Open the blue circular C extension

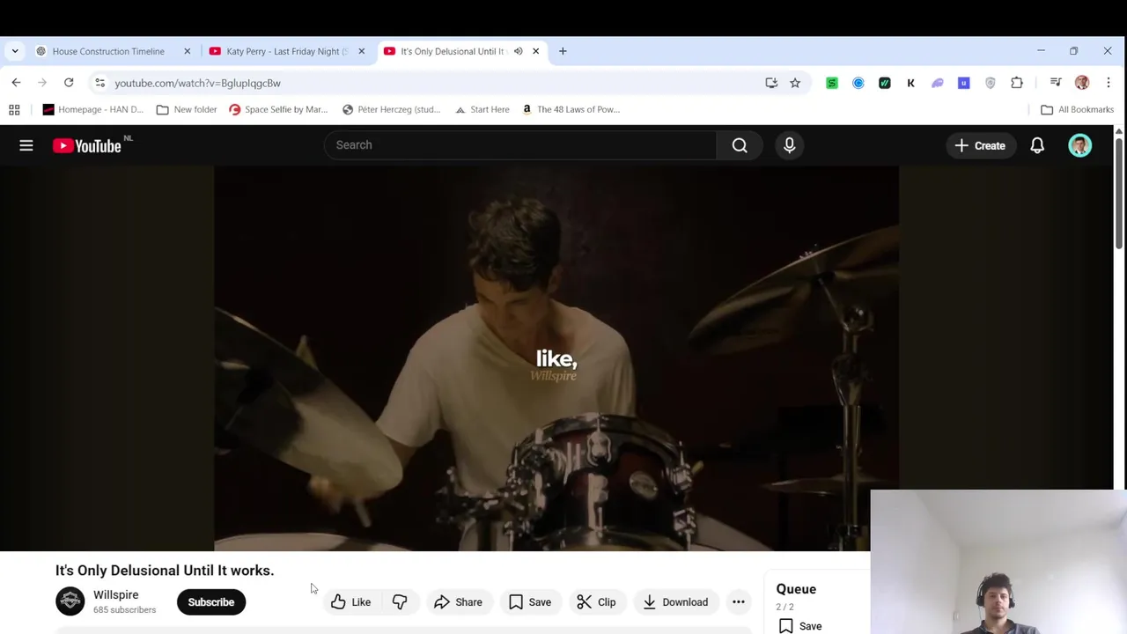click(x=858, y=83)
